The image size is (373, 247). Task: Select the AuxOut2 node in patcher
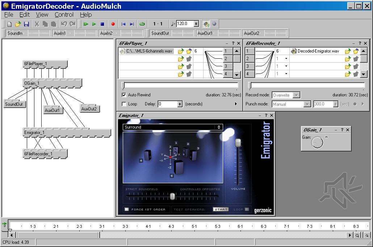click(90, 109)
